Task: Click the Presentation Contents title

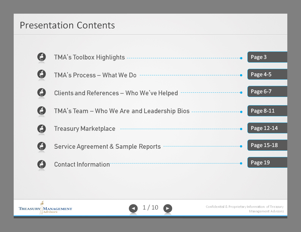Action: click(x=67, y=25)
